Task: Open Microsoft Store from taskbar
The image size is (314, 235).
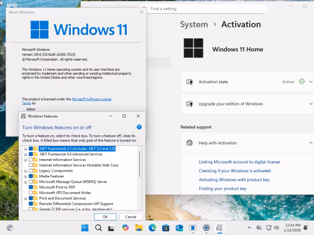Action: pos(166,228)
